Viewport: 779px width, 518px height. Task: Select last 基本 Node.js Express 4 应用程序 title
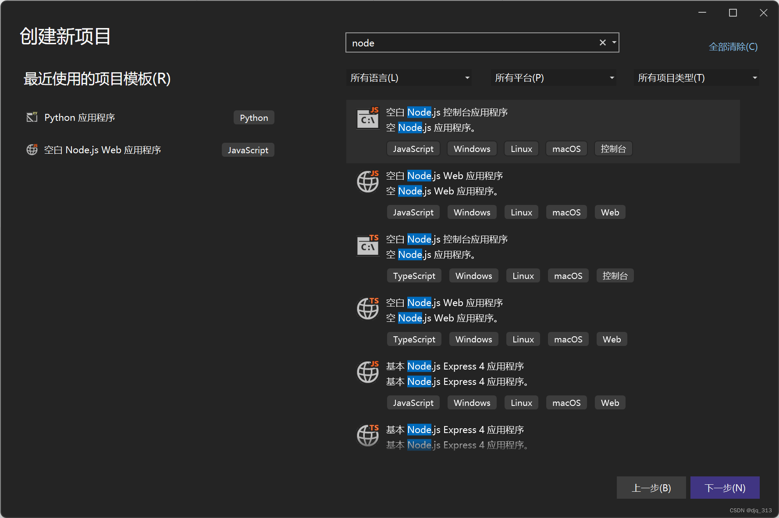click(455, 430)
